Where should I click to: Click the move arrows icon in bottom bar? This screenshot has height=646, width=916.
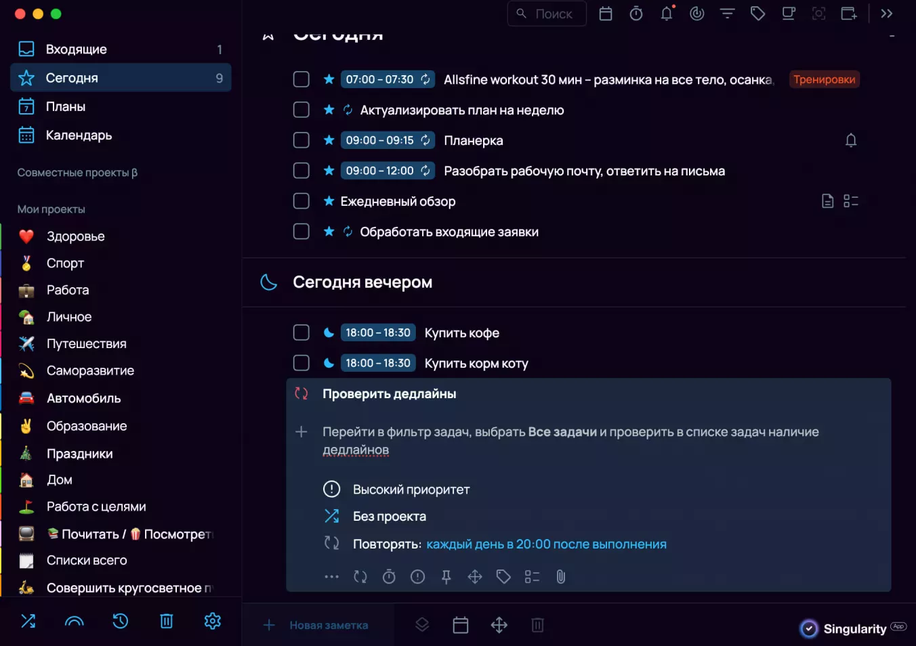point(499,625)
